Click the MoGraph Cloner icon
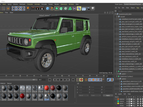The width and height of the screenshot is (143, 107). point(66,9)
